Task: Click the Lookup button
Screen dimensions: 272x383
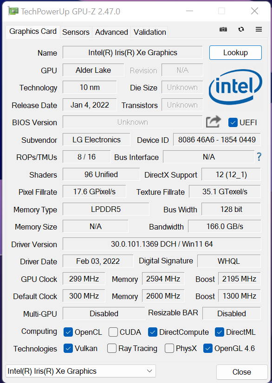Action: (235, 52)
